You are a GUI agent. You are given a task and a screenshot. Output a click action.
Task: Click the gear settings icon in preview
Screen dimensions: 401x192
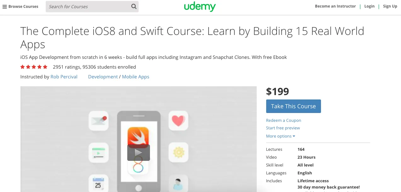pyautogui.click(x=178, y=152)
